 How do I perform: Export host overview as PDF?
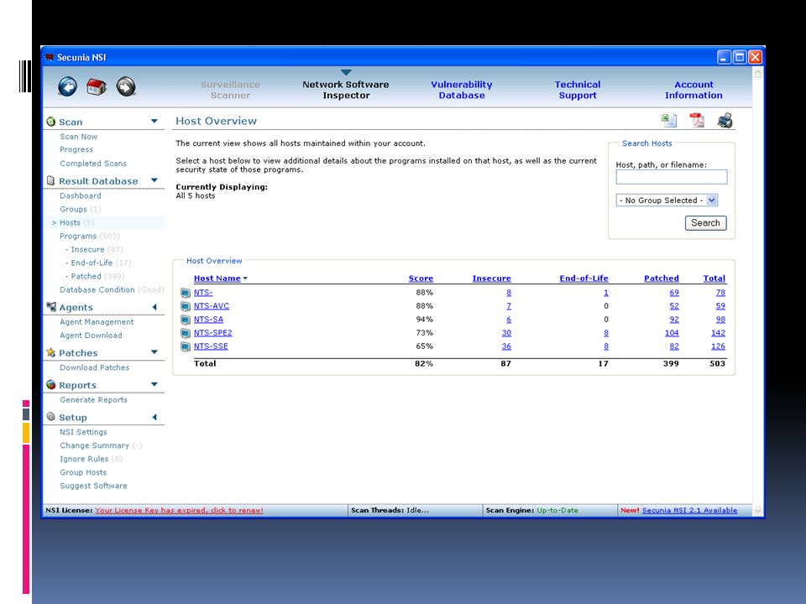pos(697,121)
